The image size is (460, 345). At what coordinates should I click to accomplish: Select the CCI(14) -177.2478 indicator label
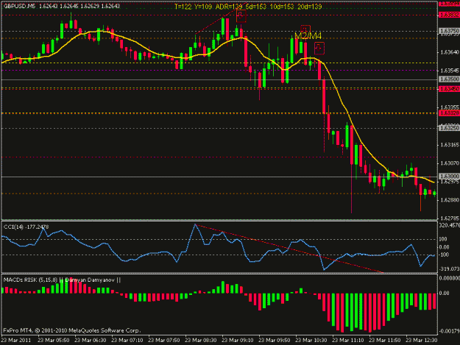(x=26, y=227)
